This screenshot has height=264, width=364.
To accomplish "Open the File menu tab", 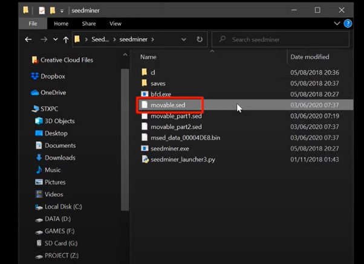I will coord(33,24).
